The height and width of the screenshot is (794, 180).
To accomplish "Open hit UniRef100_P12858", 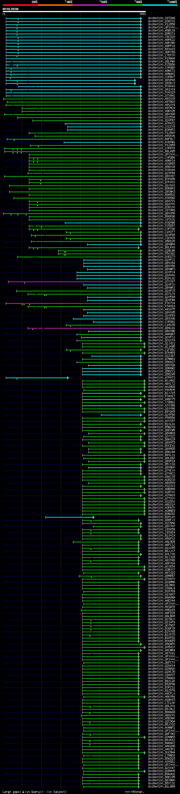I will click(161, 24).
